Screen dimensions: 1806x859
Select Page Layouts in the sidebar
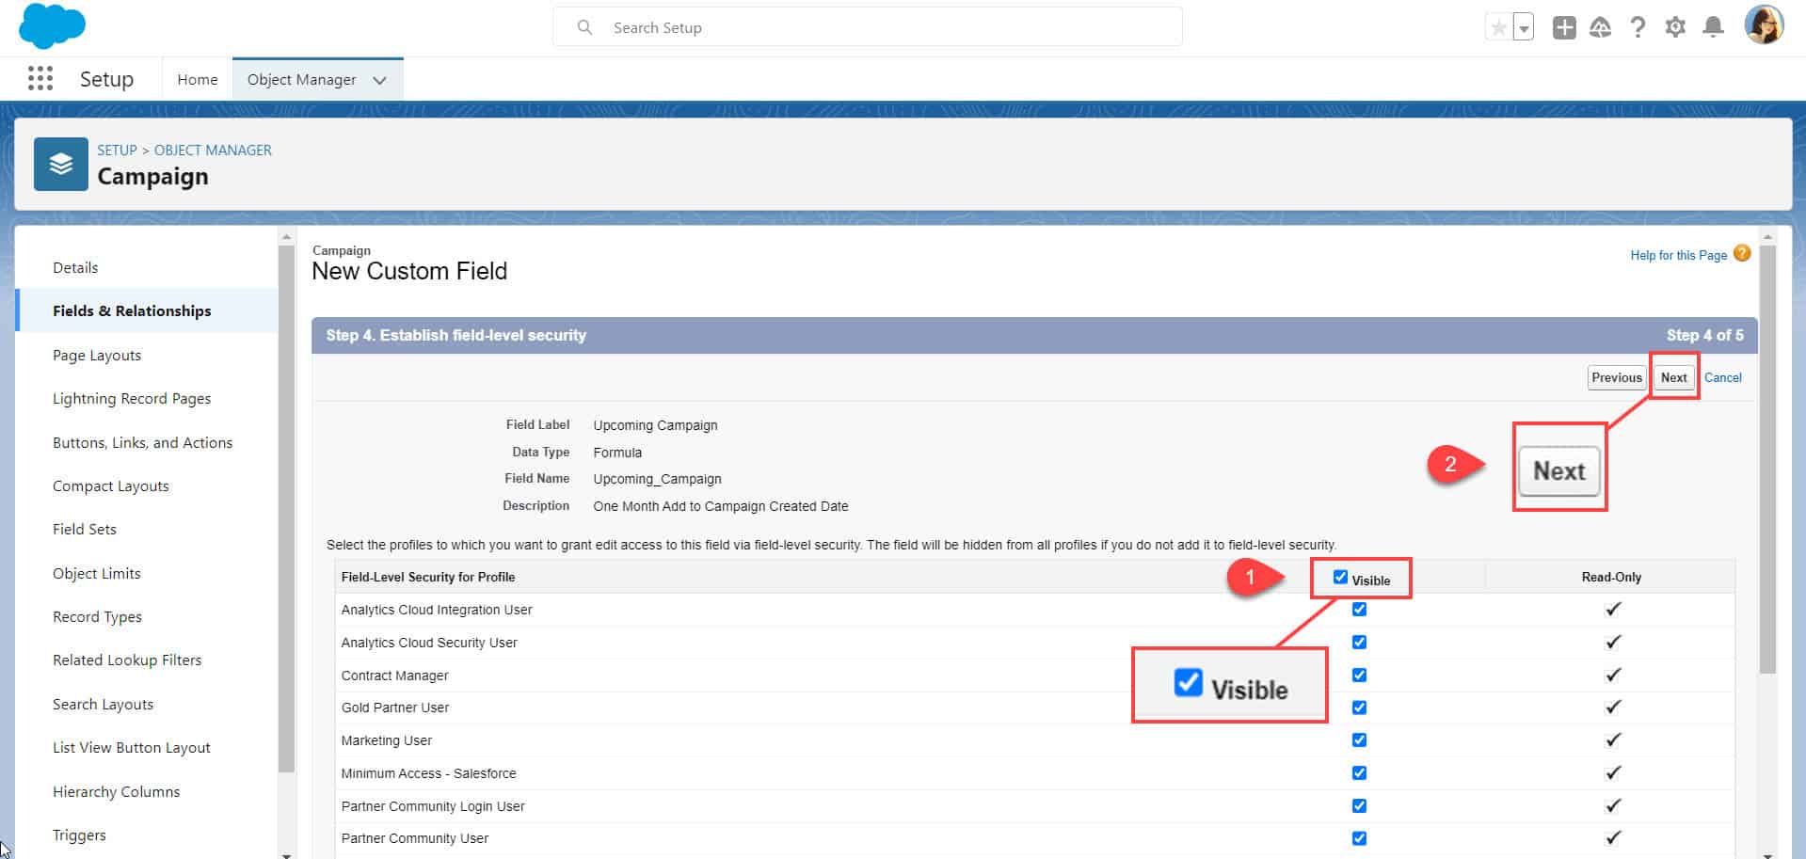96,355
